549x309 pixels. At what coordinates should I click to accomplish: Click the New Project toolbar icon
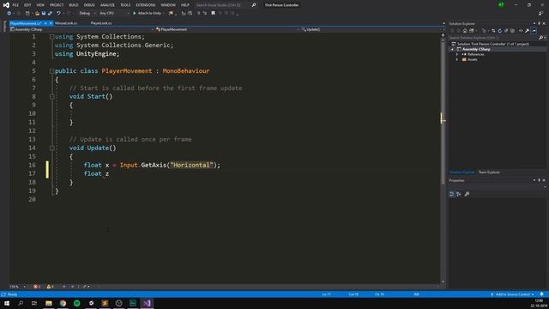27,14
